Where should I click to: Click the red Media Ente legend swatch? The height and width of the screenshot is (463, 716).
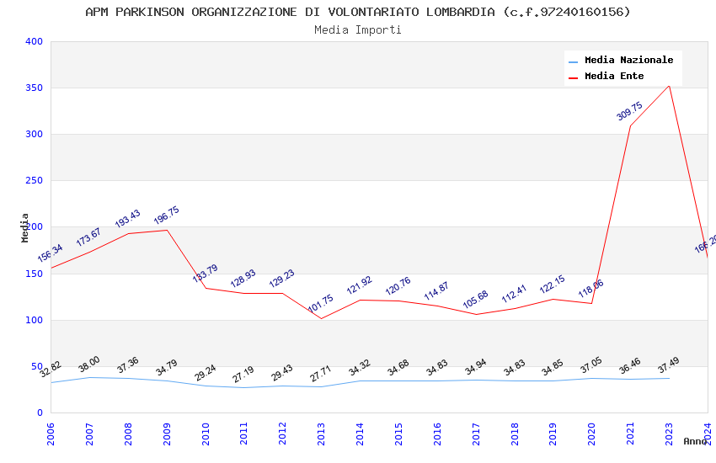tap(573, 77)
